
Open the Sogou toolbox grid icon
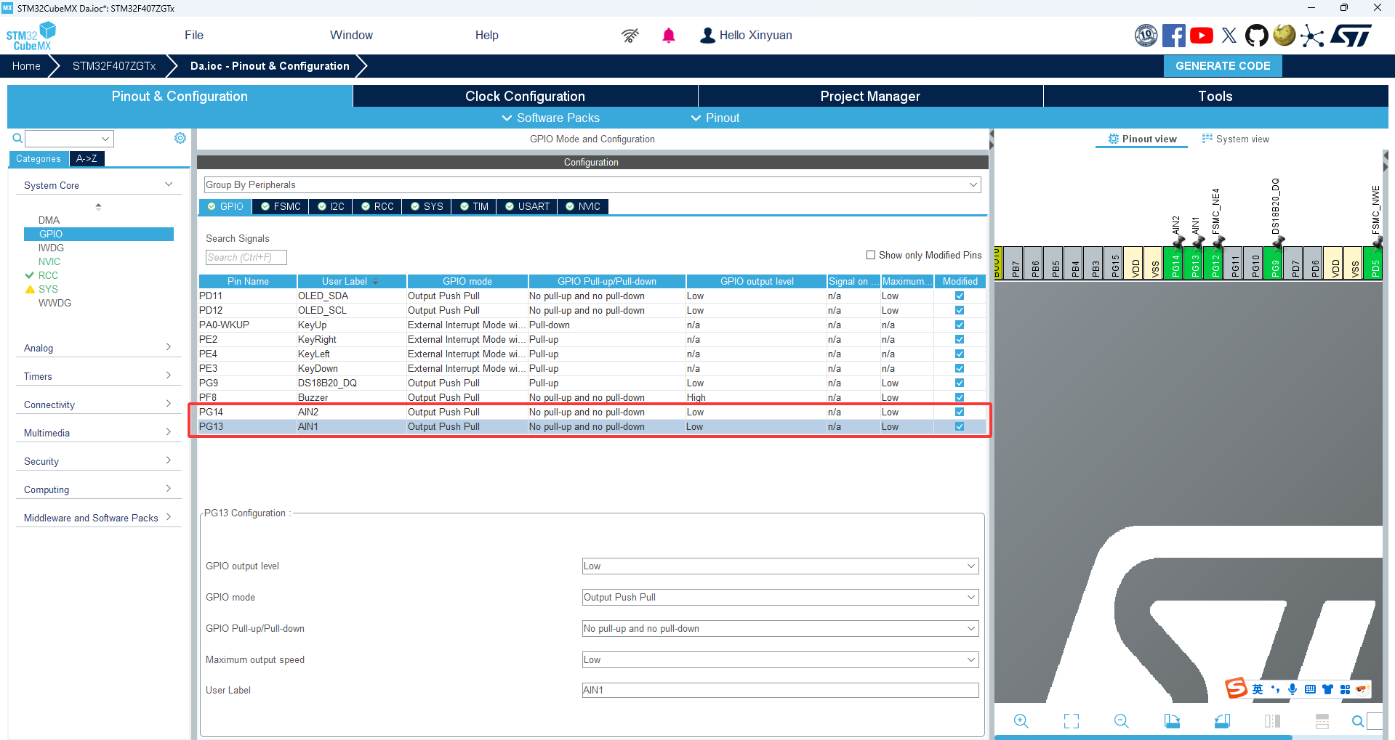coord(1345,689)
